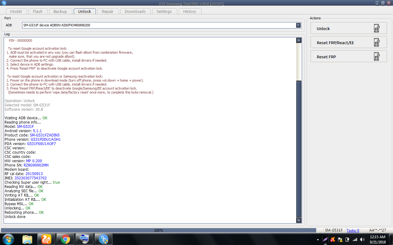
Task: Click the ADB device selection field
Action: [x=162, y=25]
